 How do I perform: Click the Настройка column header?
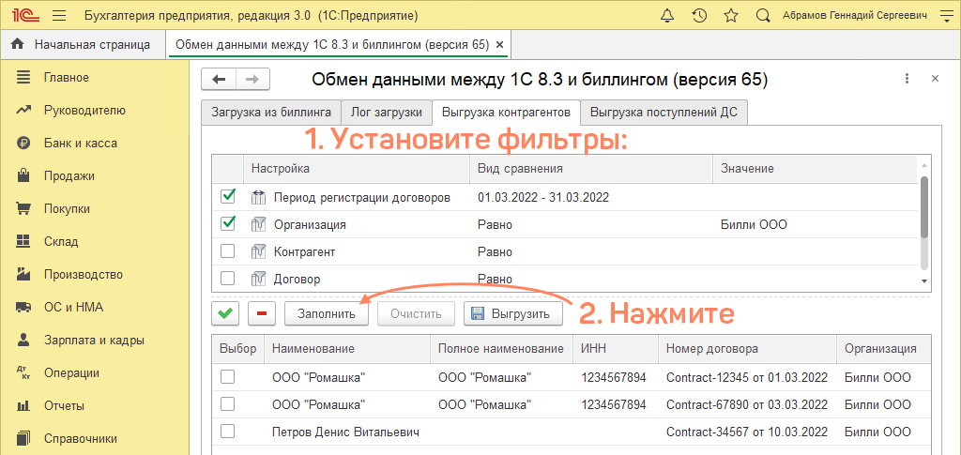click(357, 169)
